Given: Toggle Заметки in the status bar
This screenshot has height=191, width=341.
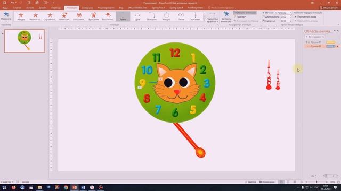Looking at the screenshot, I should 250,182.
